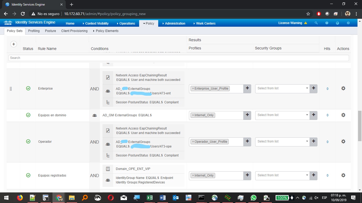This screenshot has height=203, width=362.
Task: Remove Internet_Only tag from Equipos en dominio
Action: click(x=193, y=115)
